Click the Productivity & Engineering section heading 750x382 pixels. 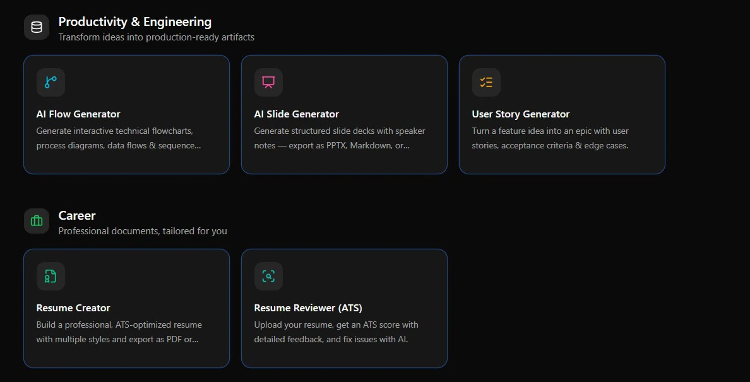click(135, 21)
